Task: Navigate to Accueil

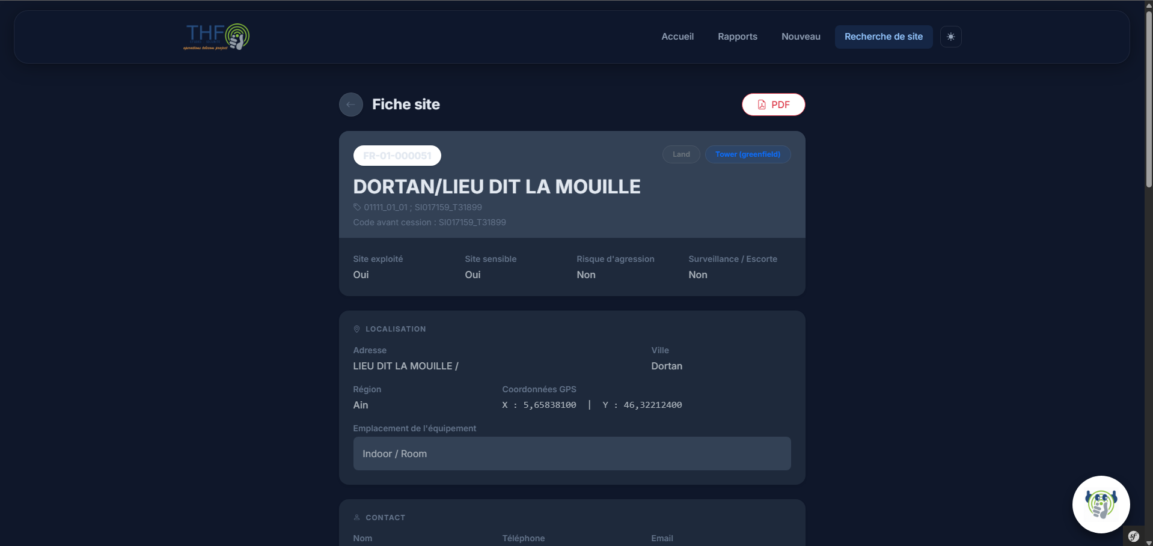Action: 677,37
